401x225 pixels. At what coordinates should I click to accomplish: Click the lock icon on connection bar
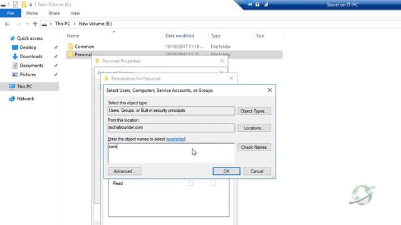pos(258,4)
